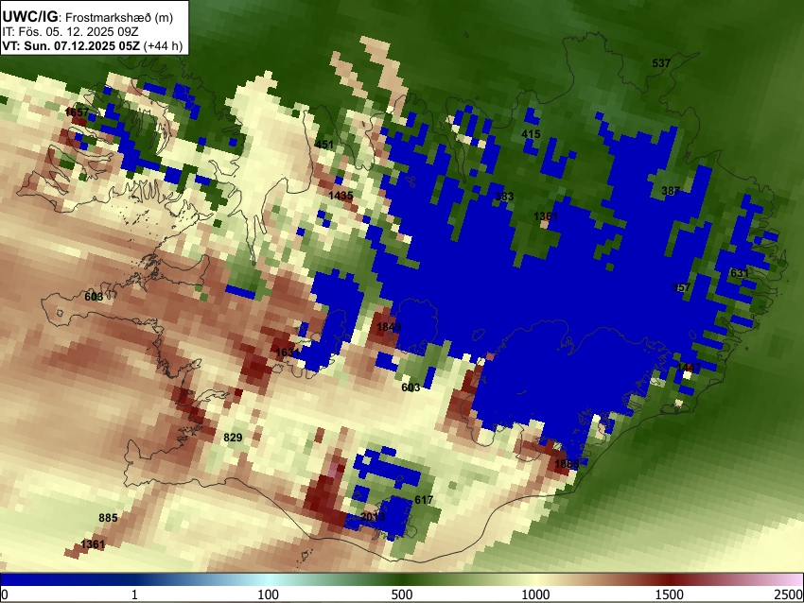Screen dimensions: 804x603
Task: Click the 415 value label
Action: point(531,134)
